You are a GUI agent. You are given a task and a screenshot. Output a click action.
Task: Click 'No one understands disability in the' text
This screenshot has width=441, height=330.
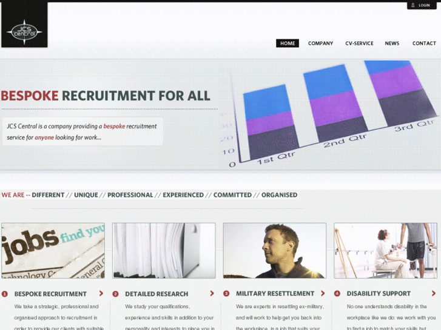coord(387,306)
